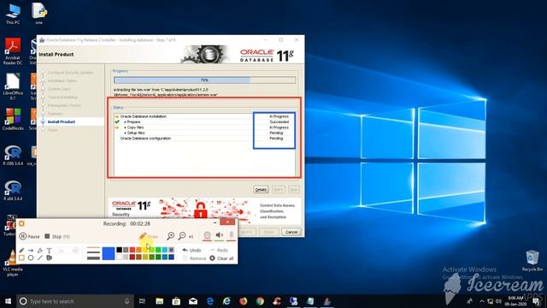
Task: Select the pencil drawing tool
Action: (x=21, y=250)
